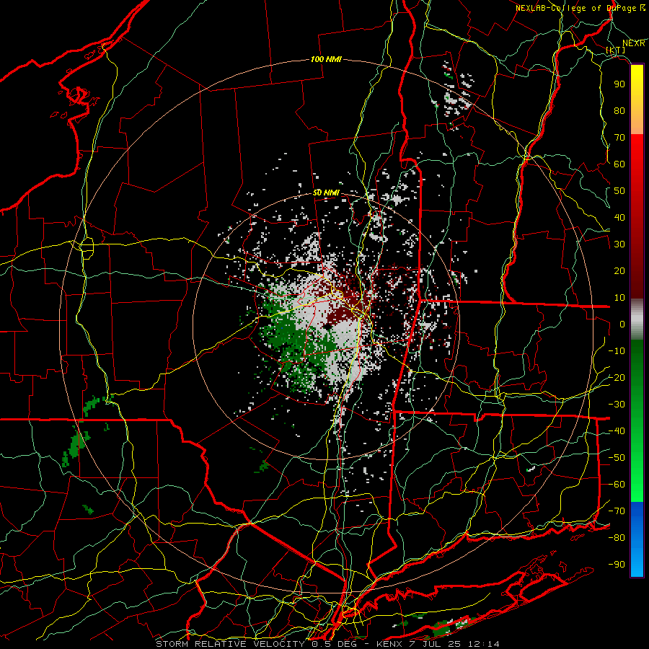The image size is (649, 649).
Task: Pick the gray zero-velocity segment of the color bar
Action: pyautogui.click(x=637, y=319)
